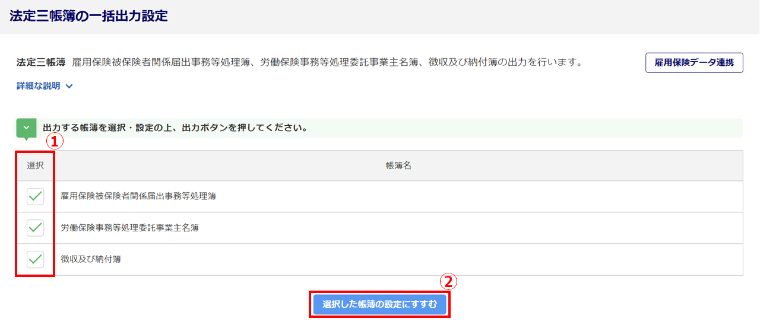The image size is (760, 325).
Task: Click the green chevron beside the instruction banner
Action: [x=26, y=128]
